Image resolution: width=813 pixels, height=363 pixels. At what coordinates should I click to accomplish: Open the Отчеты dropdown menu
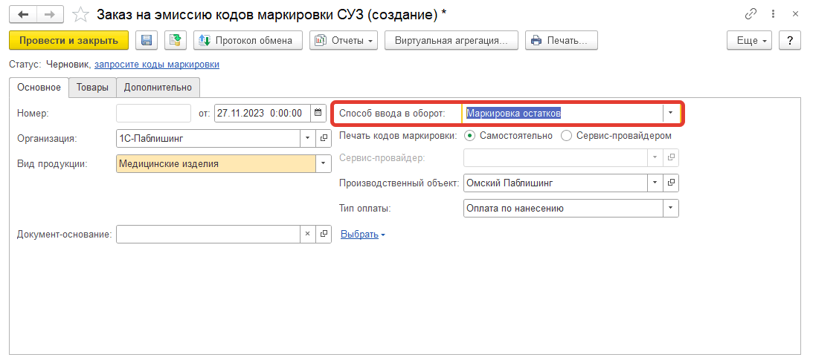(x=344, y=40)
